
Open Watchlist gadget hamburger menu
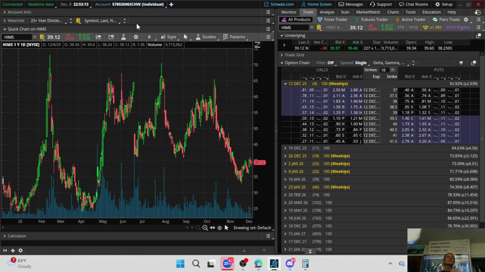[x=268, y=20]
